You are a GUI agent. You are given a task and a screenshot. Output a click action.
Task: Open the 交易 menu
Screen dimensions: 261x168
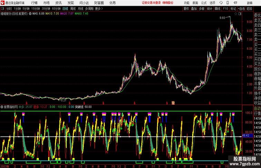coord(112,3)
